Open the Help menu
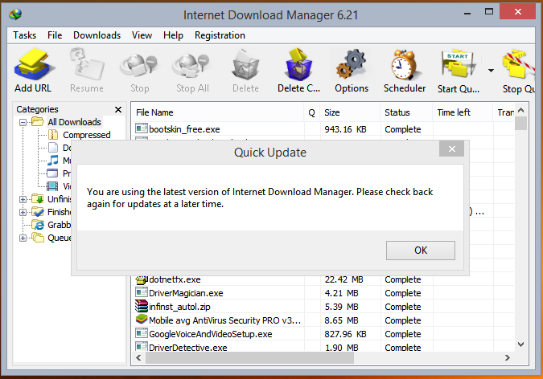 (x=173, y=35)
